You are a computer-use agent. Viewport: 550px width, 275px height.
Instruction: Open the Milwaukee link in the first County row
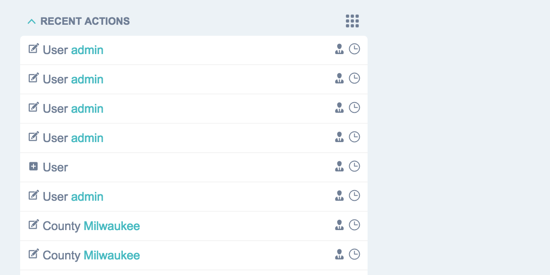coord(112,226)
